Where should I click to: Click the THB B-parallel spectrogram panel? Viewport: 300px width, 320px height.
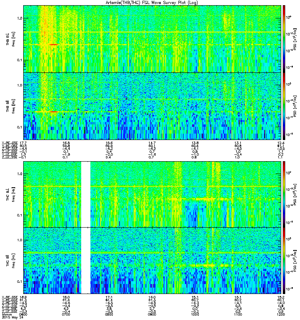point(152,106)
